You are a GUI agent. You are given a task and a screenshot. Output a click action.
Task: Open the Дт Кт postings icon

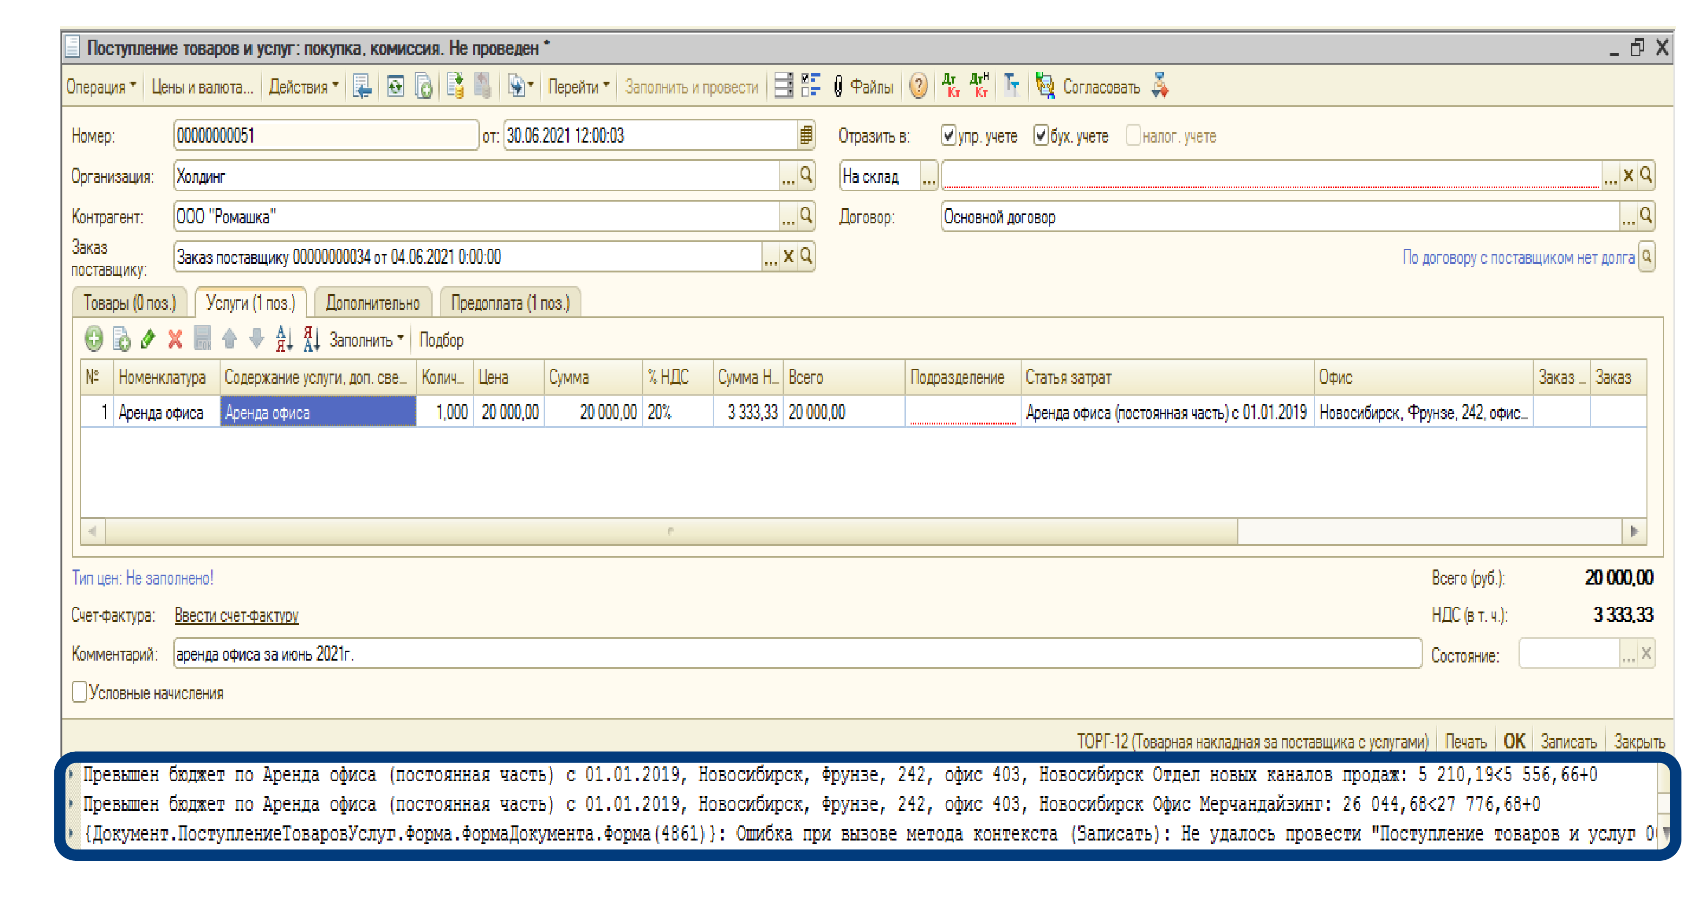tap(950, 86)
